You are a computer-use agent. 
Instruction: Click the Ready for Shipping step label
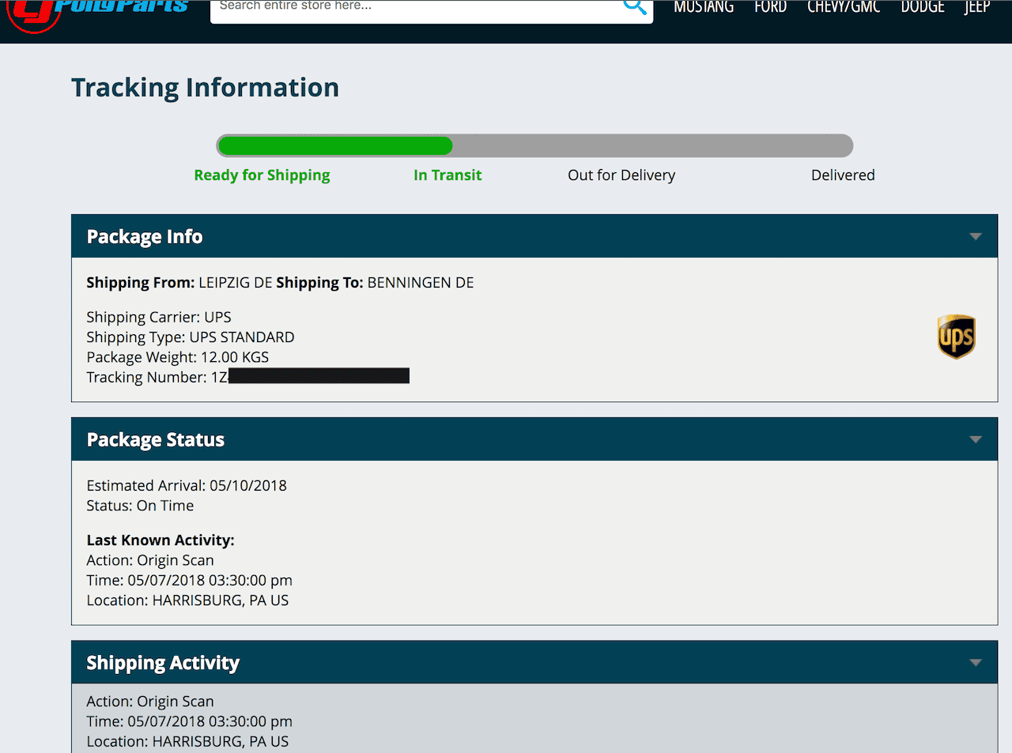click(262, 175)
